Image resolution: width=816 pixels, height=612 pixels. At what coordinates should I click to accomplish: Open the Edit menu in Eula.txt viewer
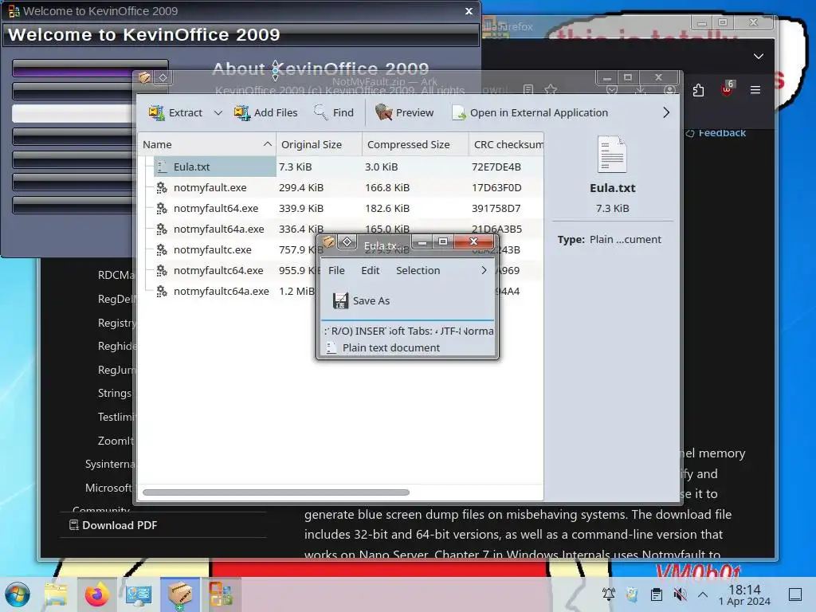point(370,271)
